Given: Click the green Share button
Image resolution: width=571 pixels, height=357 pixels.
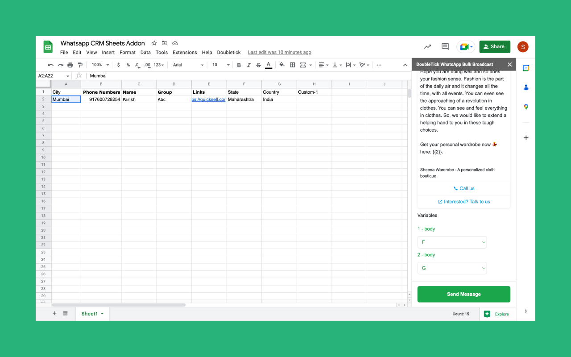Looking at the screenshot, I should (x=495, y=46).
